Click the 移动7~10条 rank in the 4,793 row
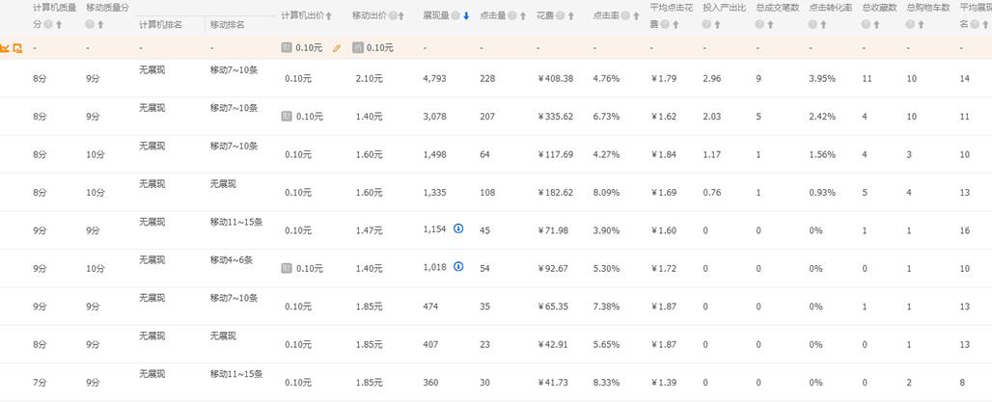 (234, 69)
